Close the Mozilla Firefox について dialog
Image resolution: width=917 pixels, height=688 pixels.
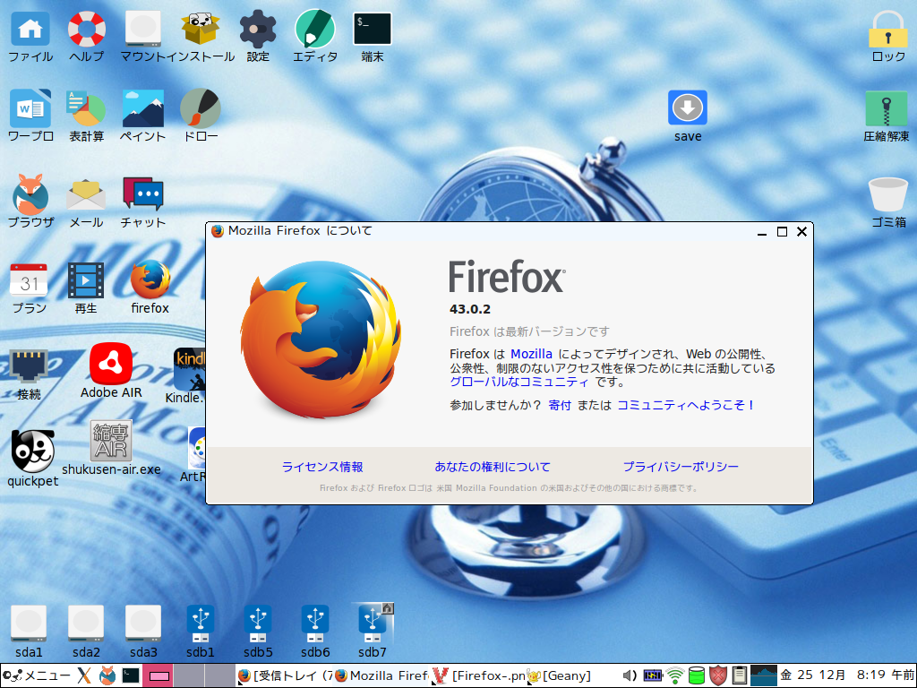click(x=801, y=232)
